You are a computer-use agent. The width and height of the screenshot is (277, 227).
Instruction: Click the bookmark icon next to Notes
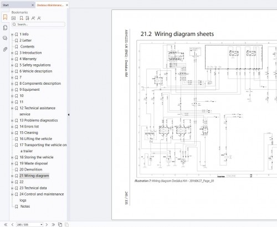pyautogui.click(x=17, y=207)
